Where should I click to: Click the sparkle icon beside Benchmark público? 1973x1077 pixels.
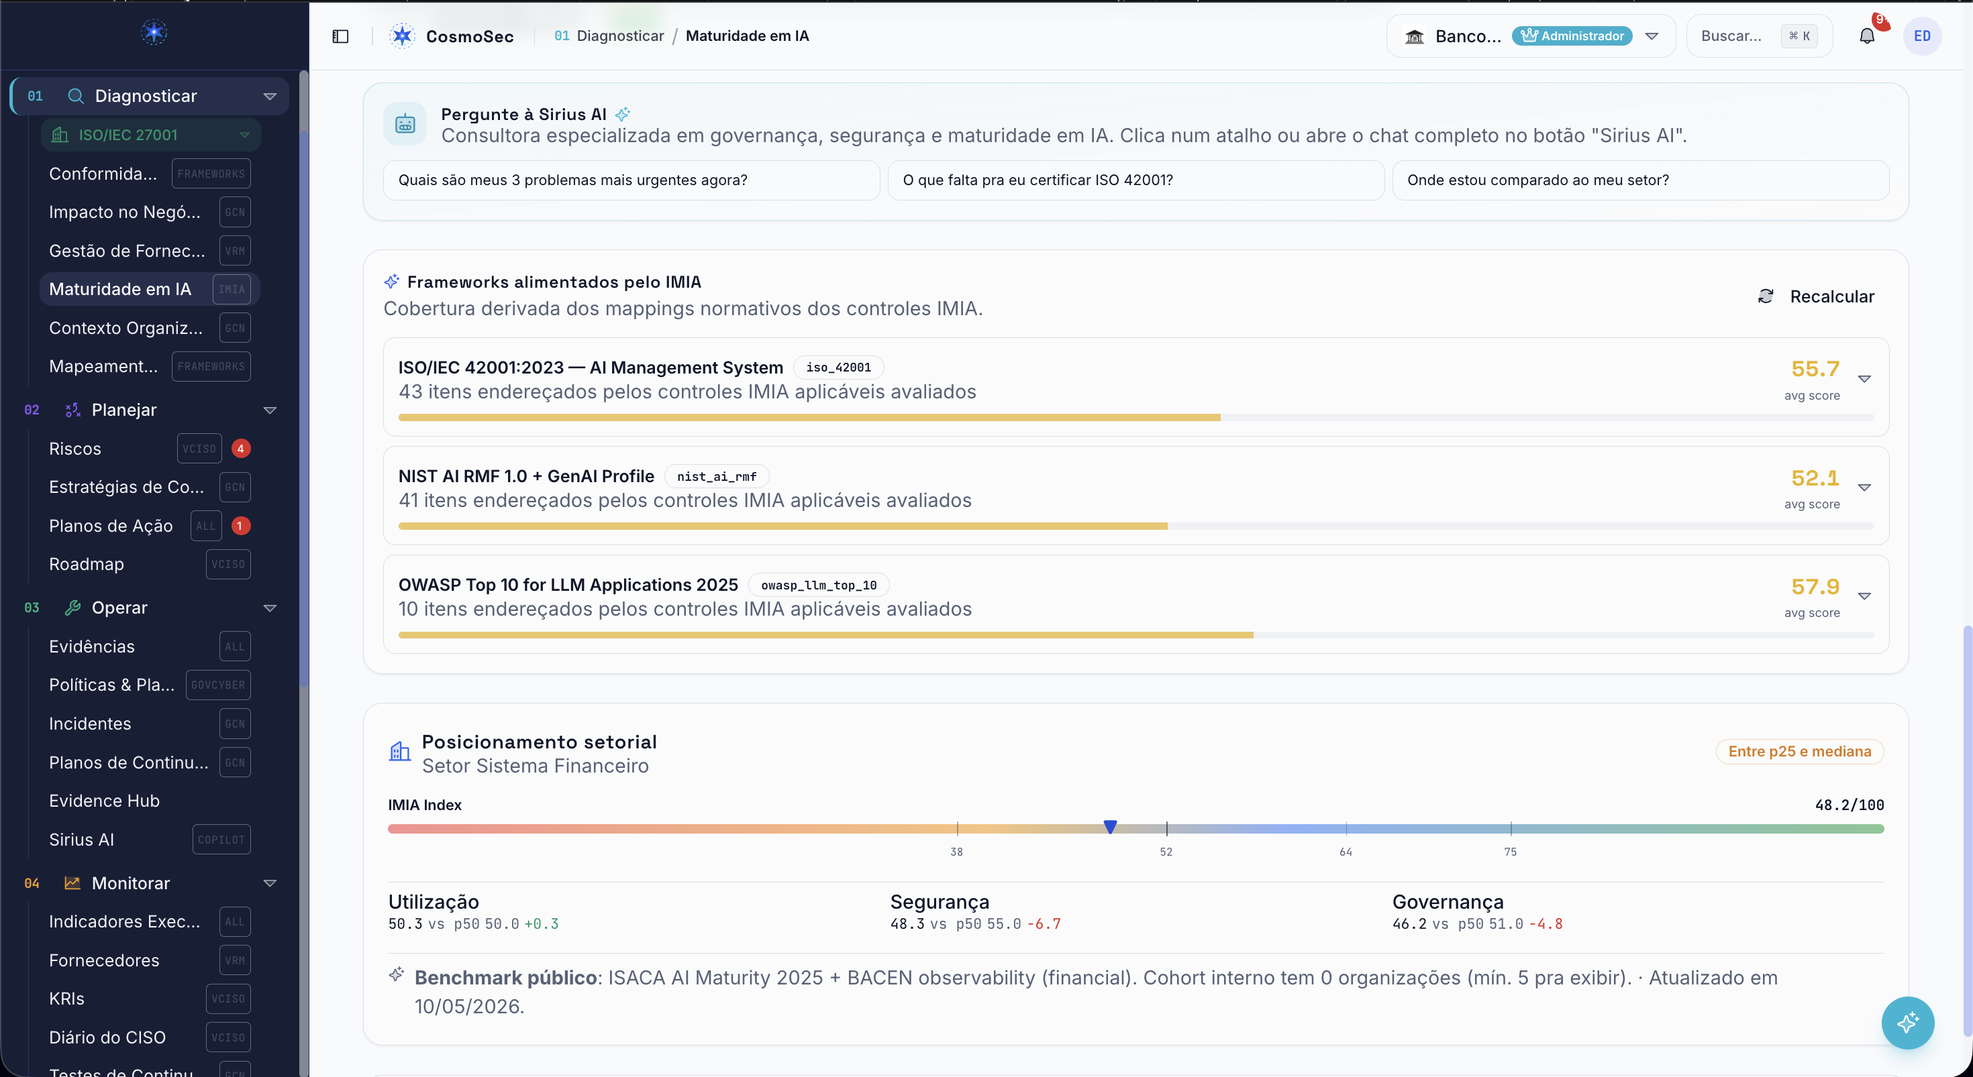pyautogui.click(x=396, y=974)
